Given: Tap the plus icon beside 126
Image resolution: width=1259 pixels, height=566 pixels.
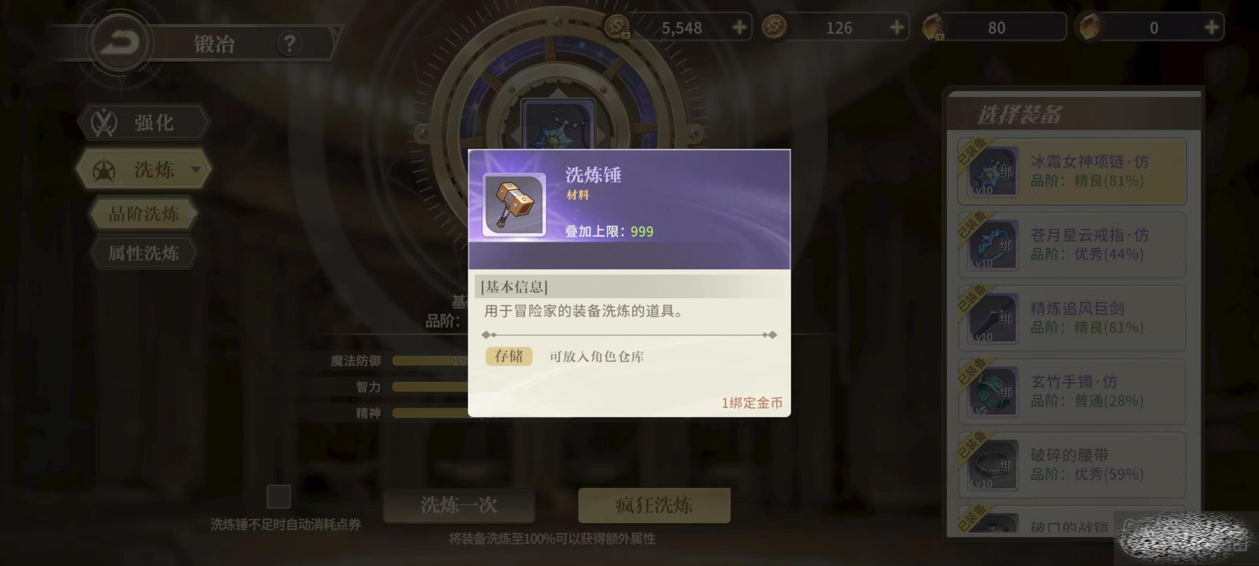Looking at the screenshot, I should click(x=897, y=28).
